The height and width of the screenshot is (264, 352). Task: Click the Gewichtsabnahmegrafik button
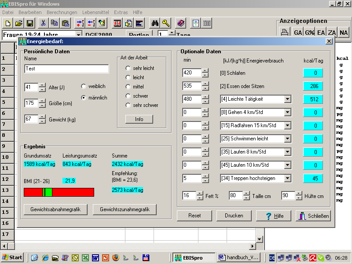(x=55, y=209)
